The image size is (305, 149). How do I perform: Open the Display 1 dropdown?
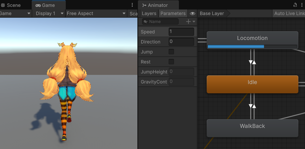coord(49,14)
